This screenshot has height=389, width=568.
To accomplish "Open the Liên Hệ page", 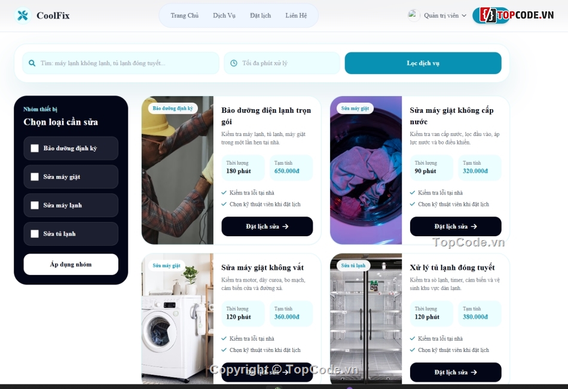I will 296,16.
